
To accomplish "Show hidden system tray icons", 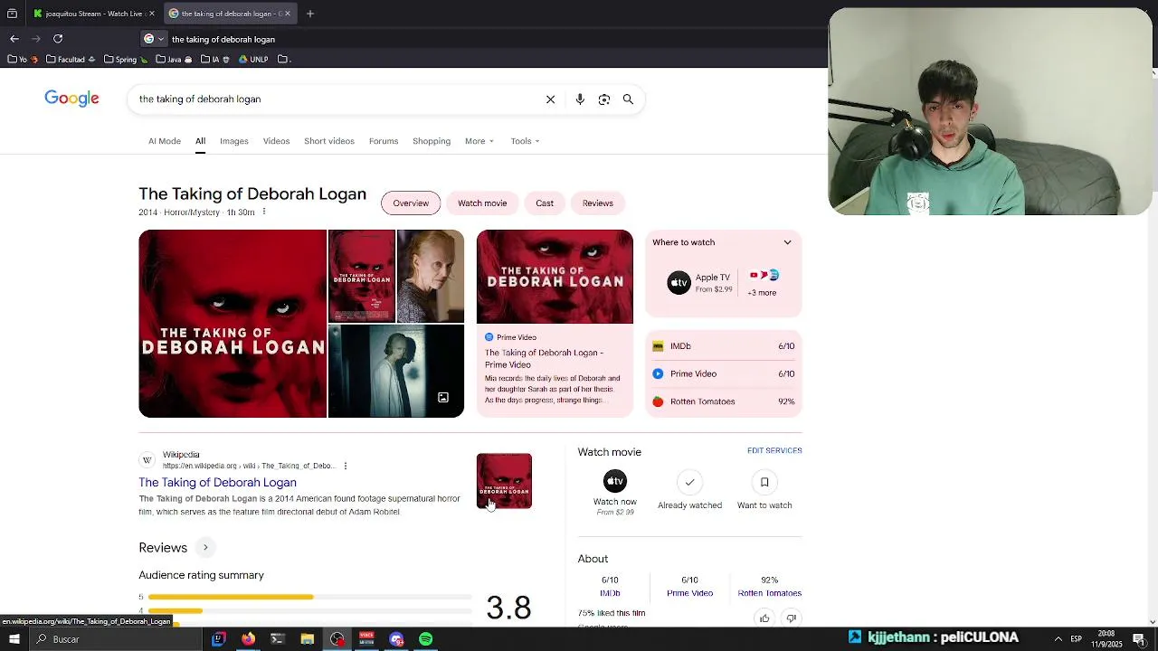I will point(1058,639).
